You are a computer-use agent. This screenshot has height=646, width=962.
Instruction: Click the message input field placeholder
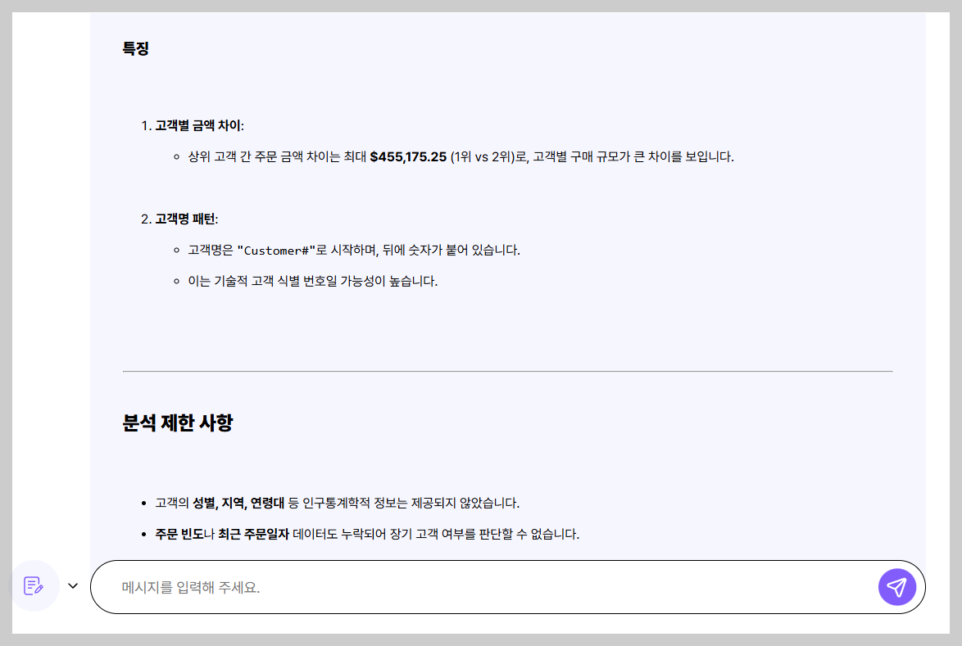(246, 587)
